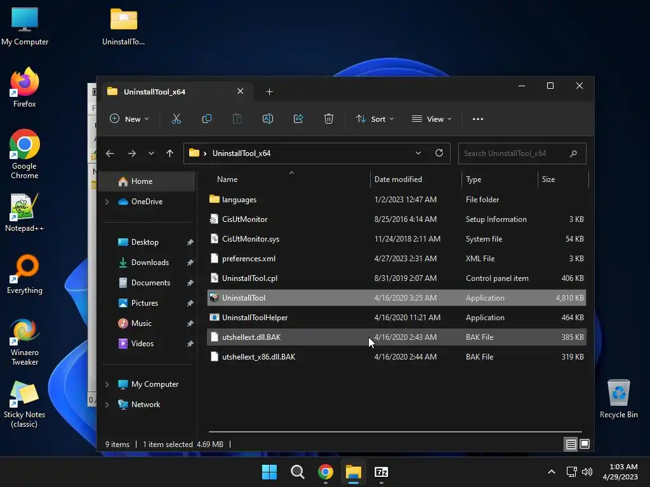This screenshot has height=487, width=650.
Task: Open the Windows Start menu
Action: 269,472
